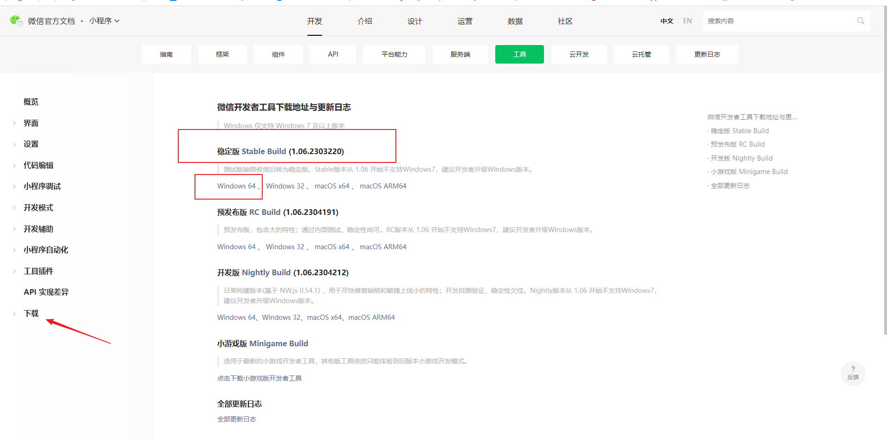The width and height of the screenshot is (887, 440).
Task: Open 下载 in the sidebar
Action: click(x=31, y=314)
